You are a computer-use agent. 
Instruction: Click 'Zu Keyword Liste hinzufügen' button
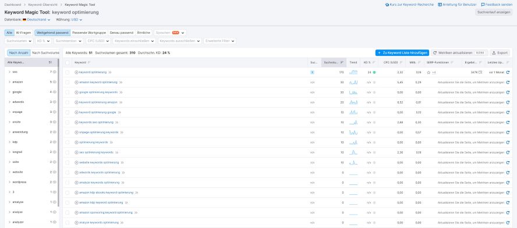coord(402,53)
